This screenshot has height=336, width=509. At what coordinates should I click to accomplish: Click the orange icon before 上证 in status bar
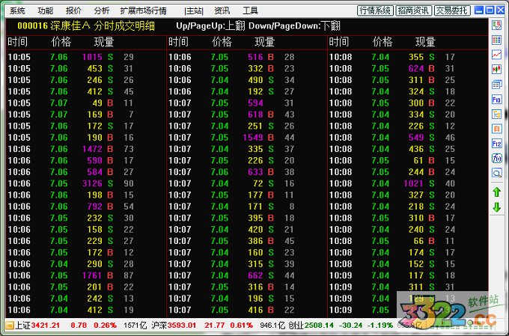click(10, 325)
